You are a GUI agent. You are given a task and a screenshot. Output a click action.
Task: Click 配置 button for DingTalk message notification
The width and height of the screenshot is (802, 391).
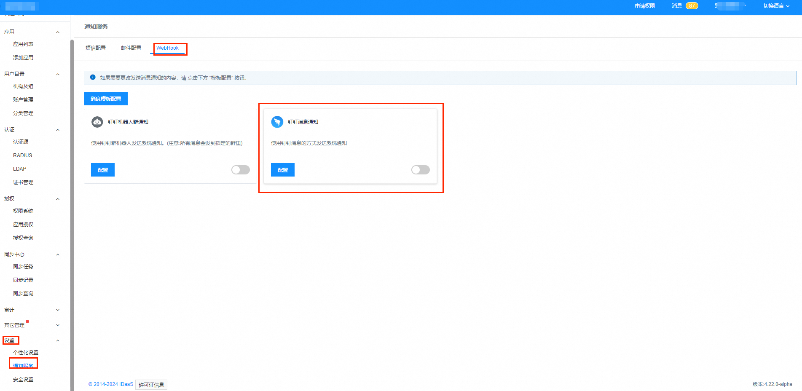[x=283, y=170]
